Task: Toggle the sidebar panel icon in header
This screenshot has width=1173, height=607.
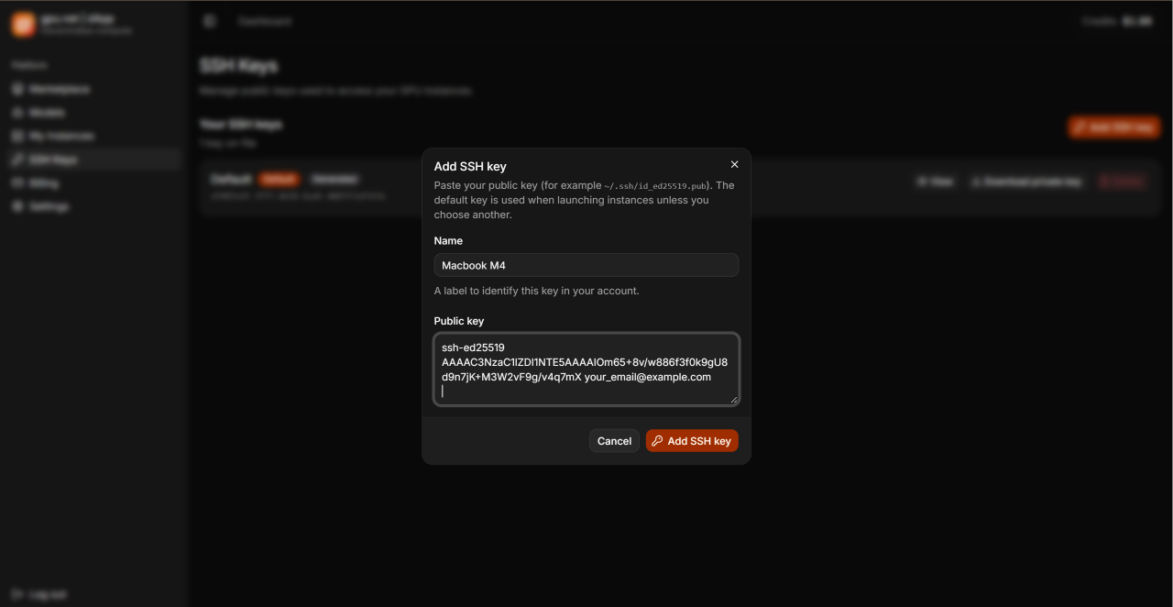Action: coord(210,21)
